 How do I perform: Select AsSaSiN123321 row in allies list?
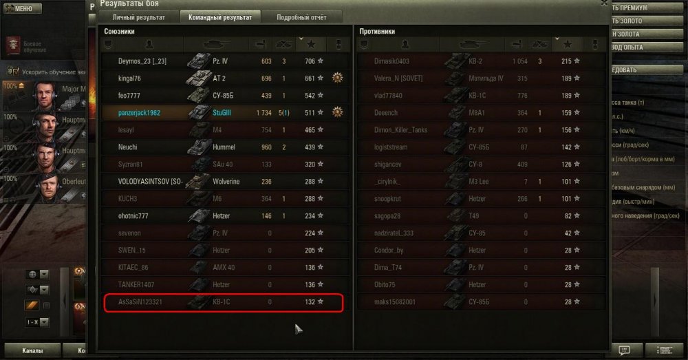click(x=224, y=302)
